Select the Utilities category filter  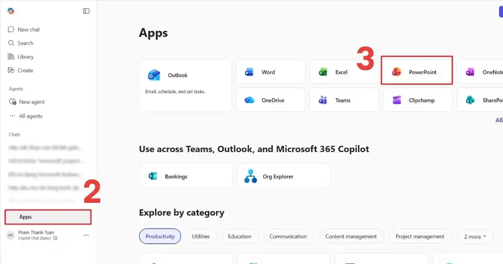[201, 236]
